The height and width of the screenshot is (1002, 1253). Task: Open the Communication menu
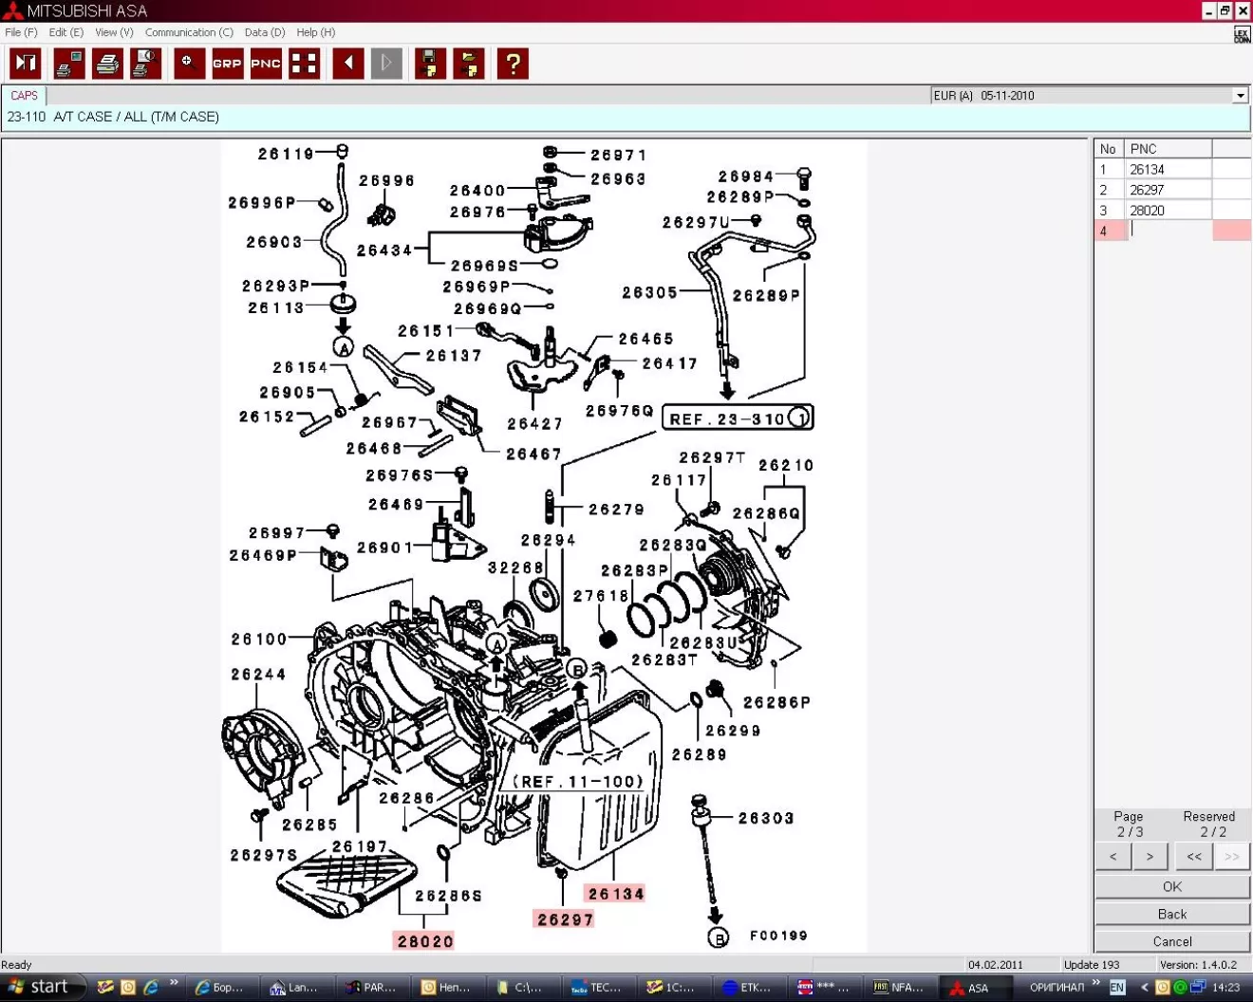pos(188,32)
